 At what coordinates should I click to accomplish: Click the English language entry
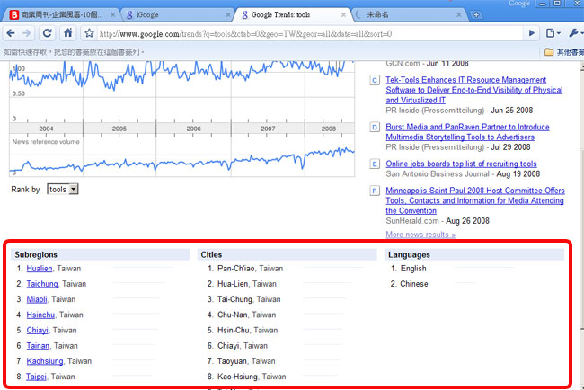pos(413,268)
